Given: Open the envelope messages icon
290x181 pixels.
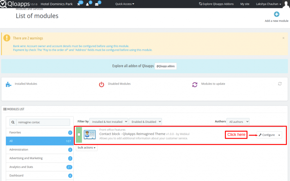Looking at the screenshot, I should pos(97,4).
